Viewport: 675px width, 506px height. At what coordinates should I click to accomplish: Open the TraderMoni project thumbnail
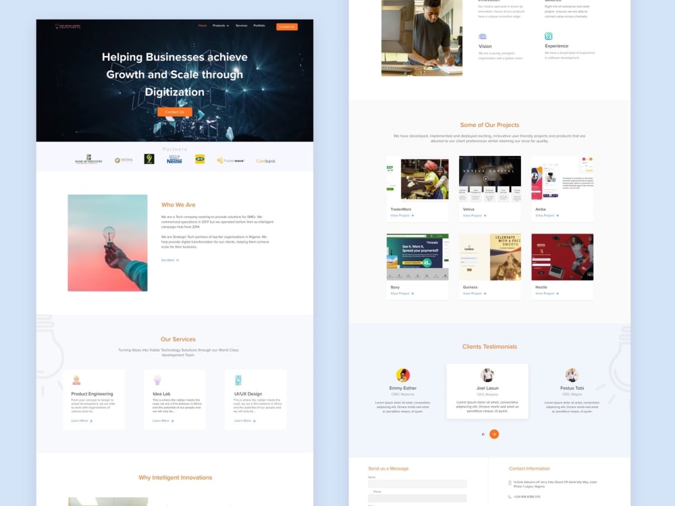point(418,179)
